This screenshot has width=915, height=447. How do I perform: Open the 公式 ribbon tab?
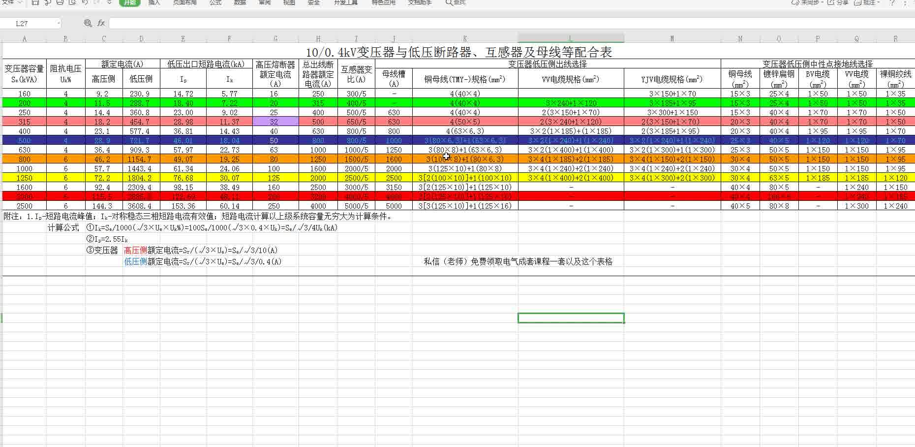[x=215, y=2]
